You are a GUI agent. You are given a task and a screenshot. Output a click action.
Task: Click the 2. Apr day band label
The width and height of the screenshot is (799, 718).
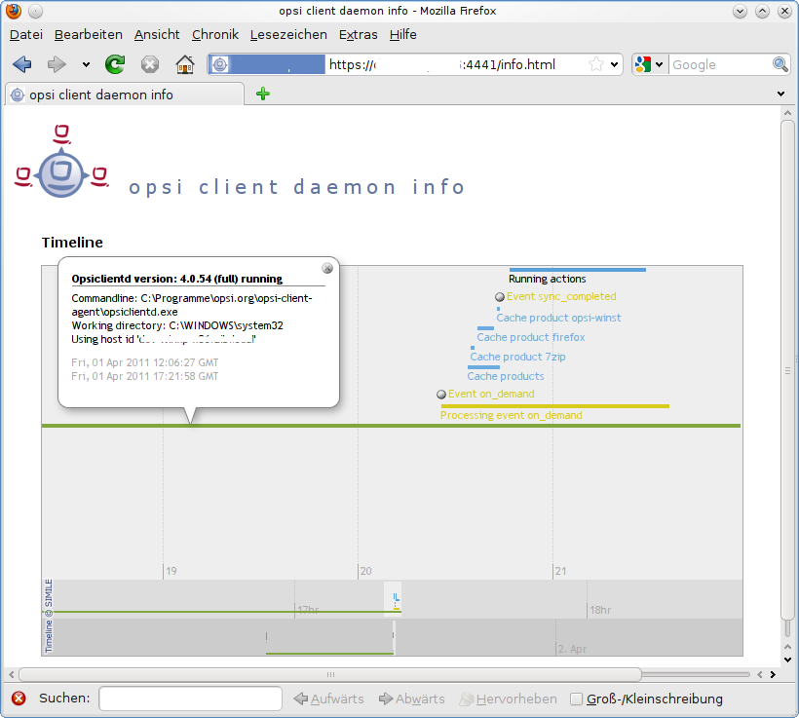[572, 649]
